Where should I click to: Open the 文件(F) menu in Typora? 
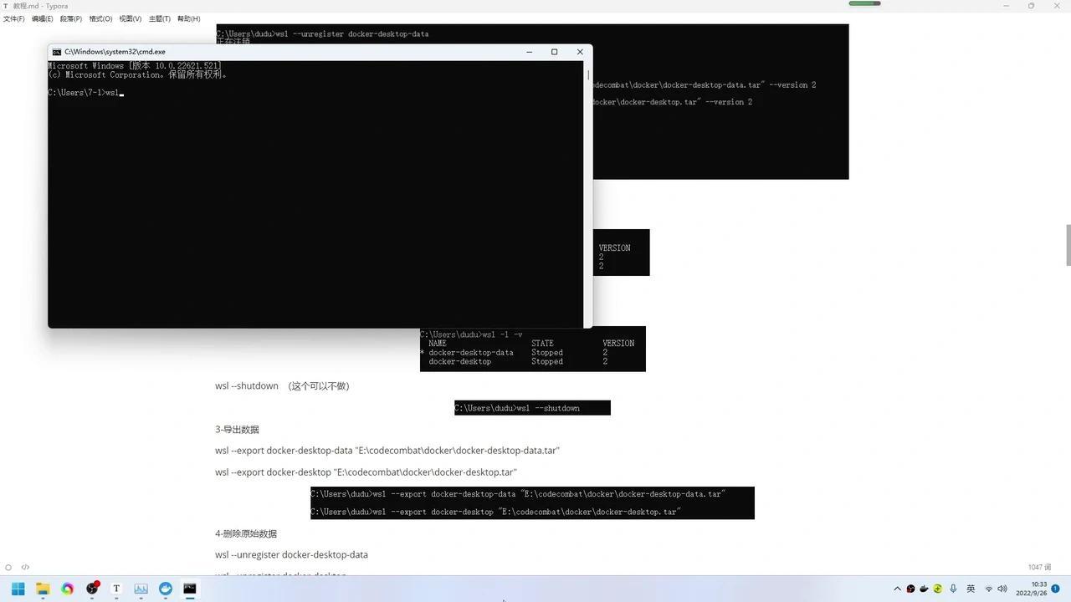pos(16,18)
